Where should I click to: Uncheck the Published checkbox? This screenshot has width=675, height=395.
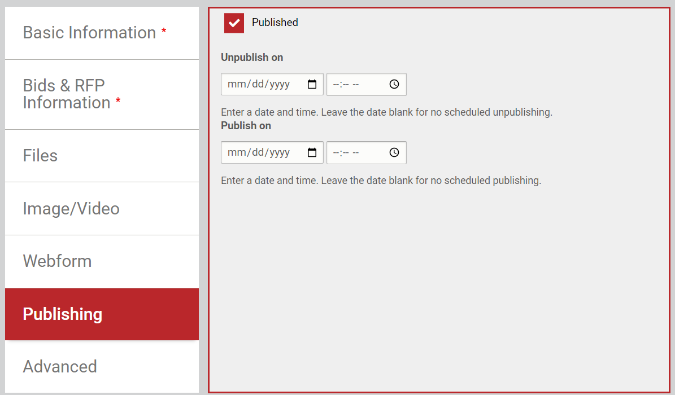[234, 23]
